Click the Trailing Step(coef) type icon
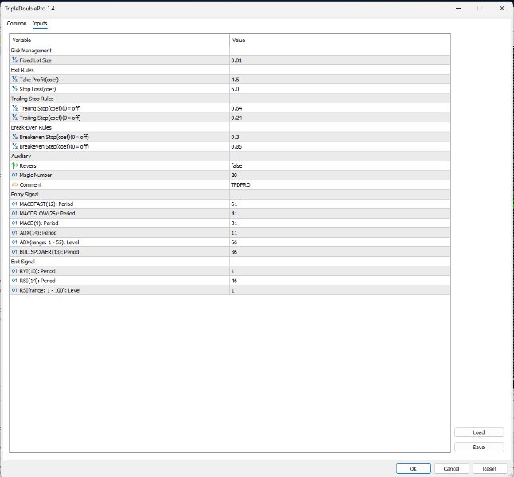The height and width of the screenshot is (477, 514). click(14, 118)
